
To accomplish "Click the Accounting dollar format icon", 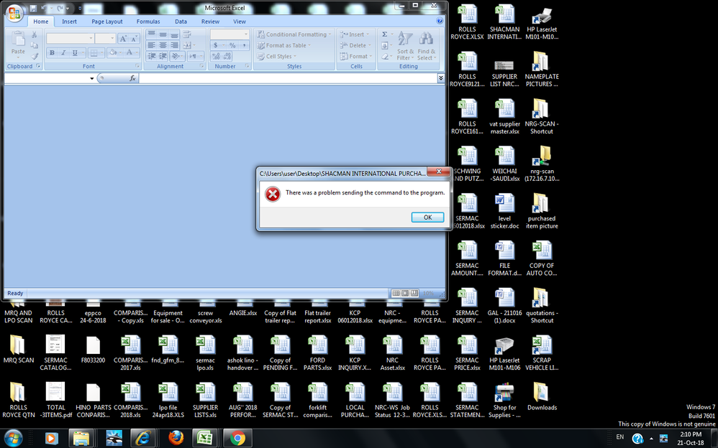I will tap(216, 45).
